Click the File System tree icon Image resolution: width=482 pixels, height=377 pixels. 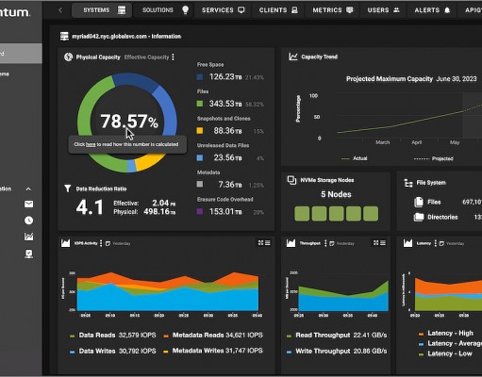point(408,183)
